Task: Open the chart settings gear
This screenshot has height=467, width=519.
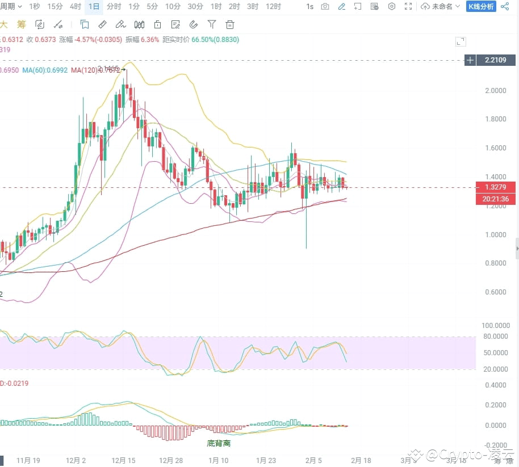Action: pyautogui.click(x=391, y=6)
